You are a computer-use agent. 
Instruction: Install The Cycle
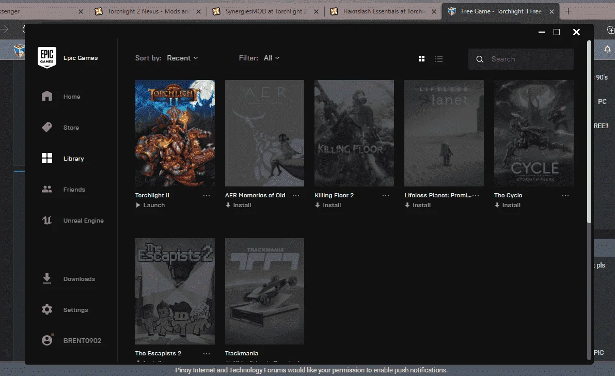pyautogui.click(x=508, y=205)
